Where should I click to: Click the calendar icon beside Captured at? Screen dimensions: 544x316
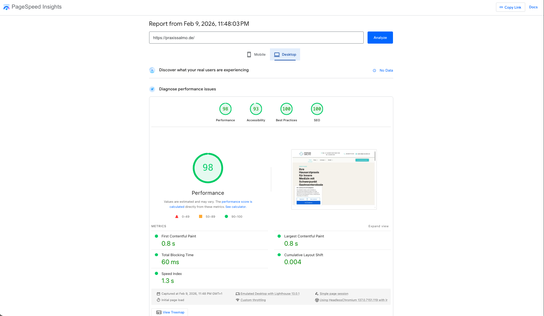(158, 293)
